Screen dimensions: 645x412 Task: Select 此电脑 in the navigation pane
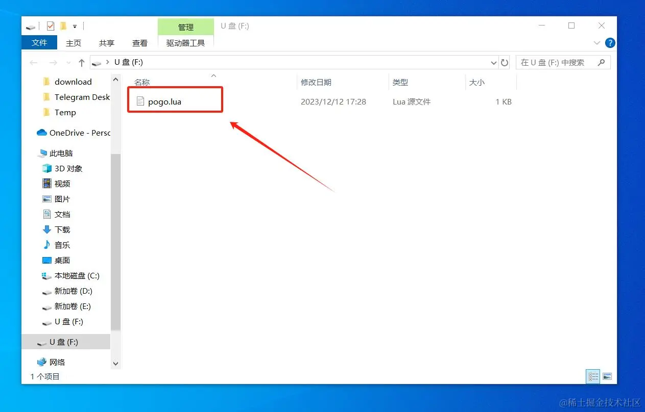[61, 153]
